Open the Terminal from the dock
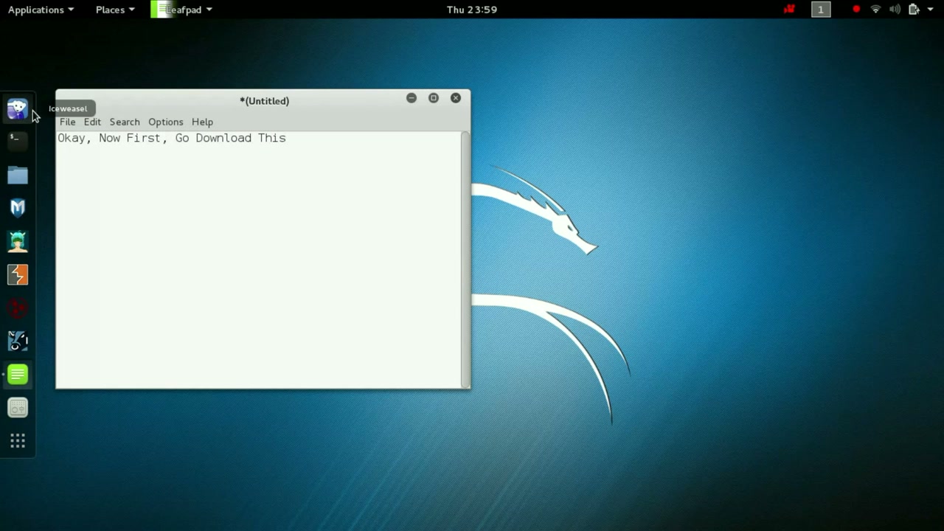The height and width of the screenshot is (531, 944). click(18, 142)
